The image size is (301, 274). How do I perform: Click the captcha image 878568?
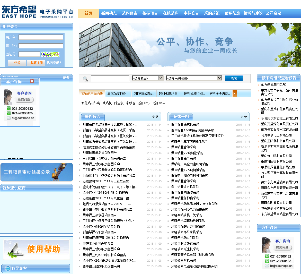(51, 54)
